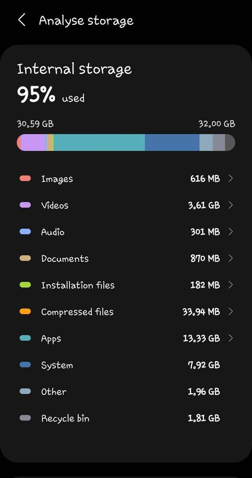Screen dimensions: 252x478
Task: Click the Documents tan color pill
Action: [25, 258]
